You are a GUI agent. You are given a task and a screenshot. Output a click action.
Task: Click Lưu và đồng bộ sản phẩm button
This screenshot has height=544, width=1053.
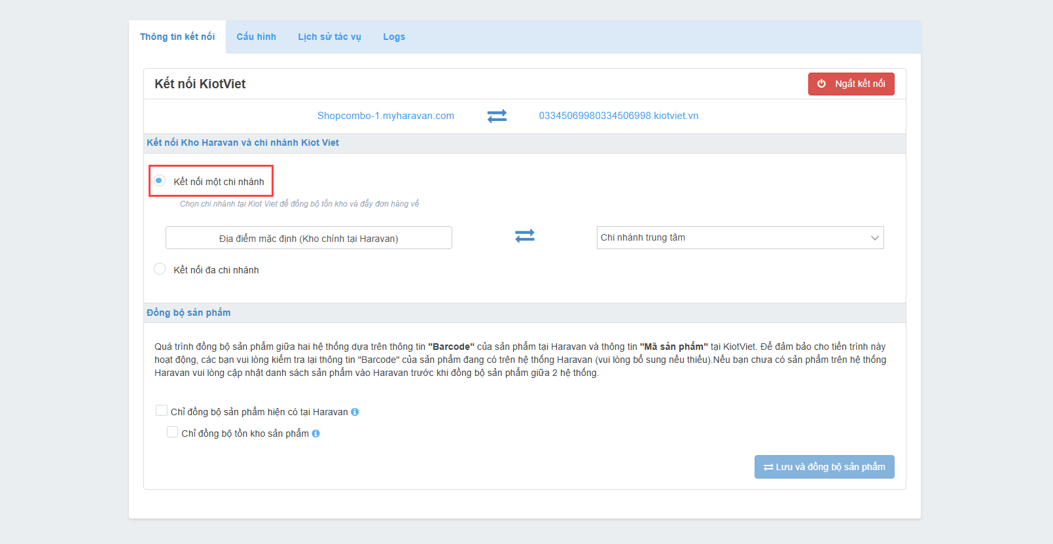(x=825, y=467)
